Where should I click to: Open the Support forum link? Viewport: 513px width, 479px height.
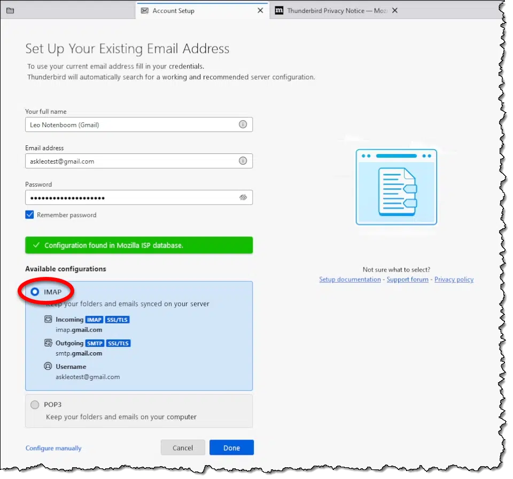pyautogui.click(x=408, y=279)
